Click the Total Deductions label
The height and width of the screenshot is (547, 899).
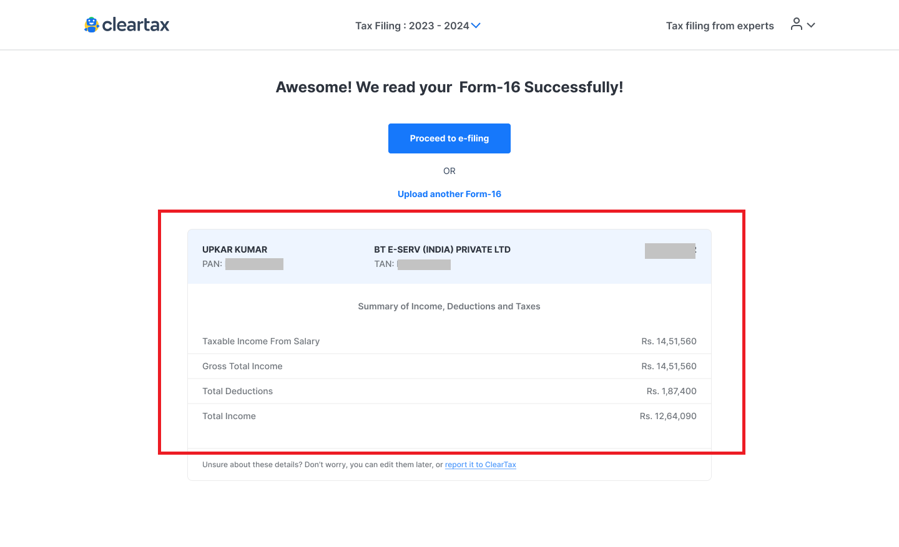click(237, 391)
